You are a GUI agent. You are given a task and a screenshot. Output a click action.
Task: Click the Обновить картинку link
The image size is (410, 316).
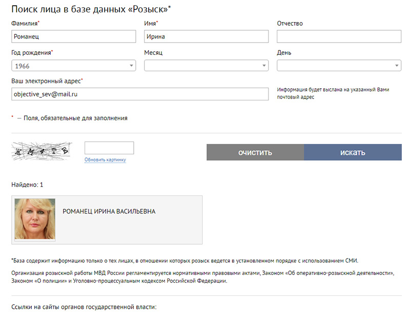coord(105,160)
